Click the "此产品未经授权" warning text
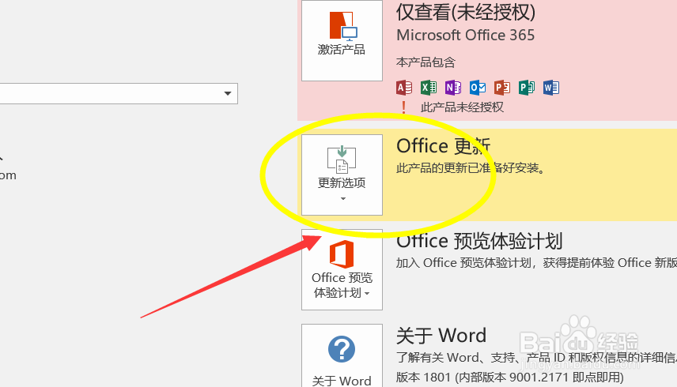Image resolution: width=677 pixels, height=387 pixels. click(463, 107)
